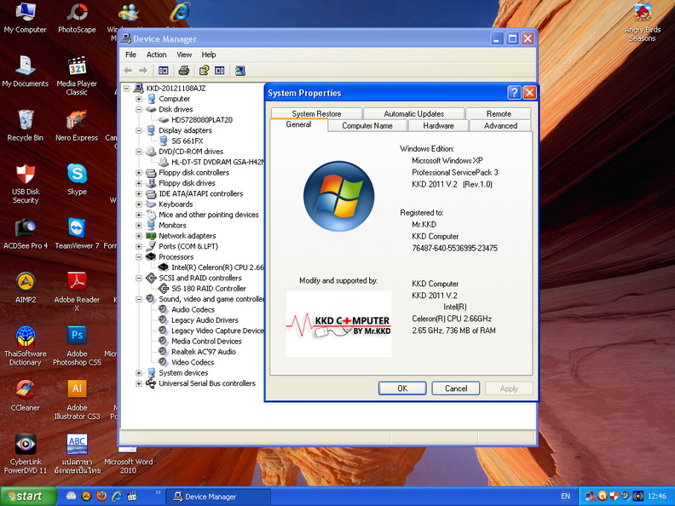Open the Skype desktop icon
Viewport: 675px width, 506px height.
77,175
